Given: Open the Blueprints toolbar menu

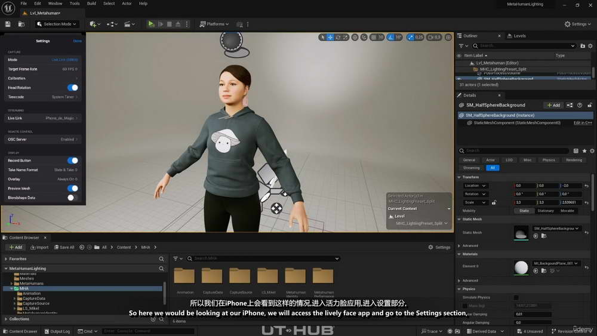Looking at the screenshot, I should (x=112, y=24).
